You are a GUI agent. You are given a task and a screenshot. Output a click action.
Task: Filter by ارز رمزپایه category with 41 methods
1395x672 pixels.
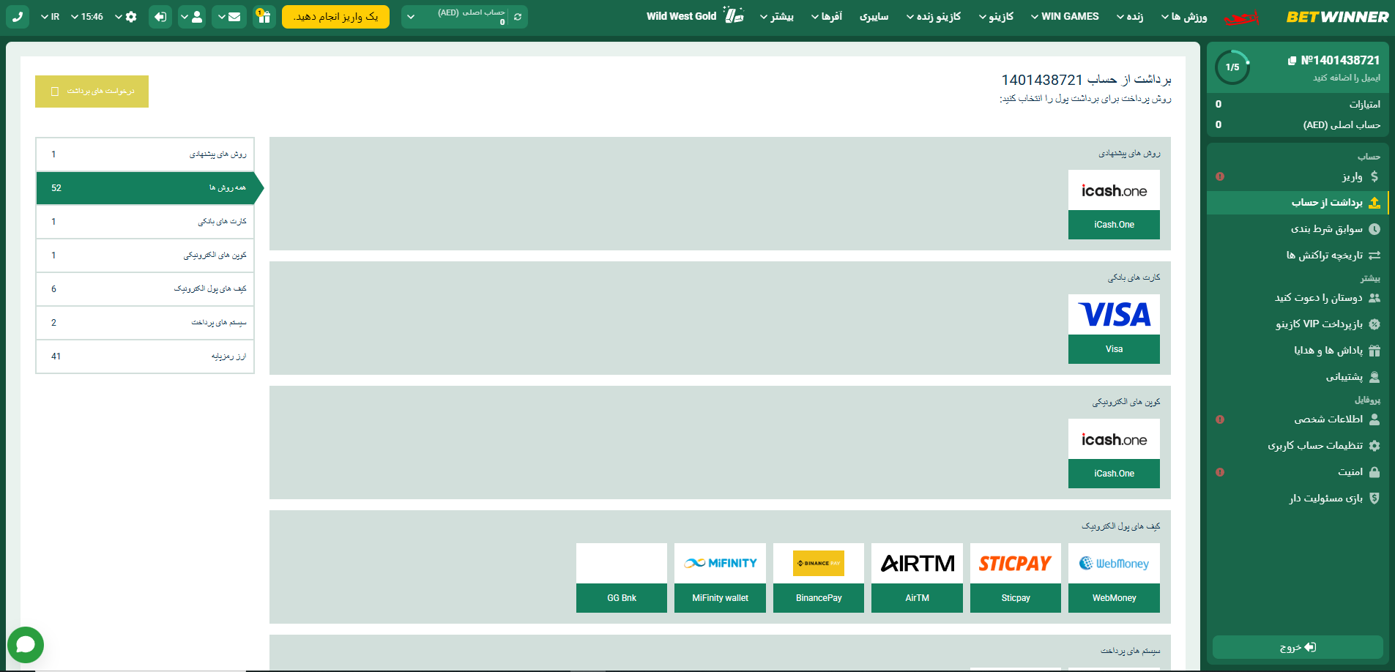coord(145,356)
